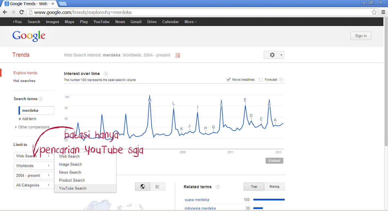
Task: Go to News in the Google bar
Action: coord(120,22)
